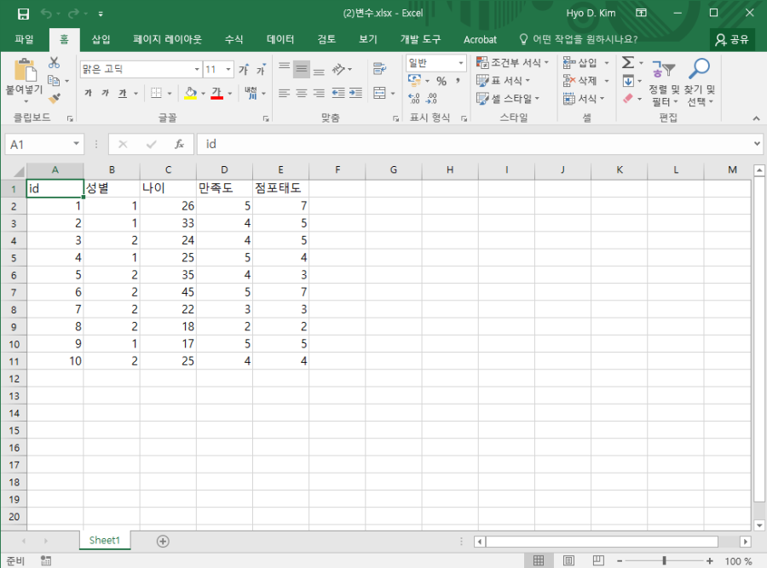The width and height of the screenshot is (767, 568).
Task: Open the Name Box dropdown arrow
Action: (77, 145)
